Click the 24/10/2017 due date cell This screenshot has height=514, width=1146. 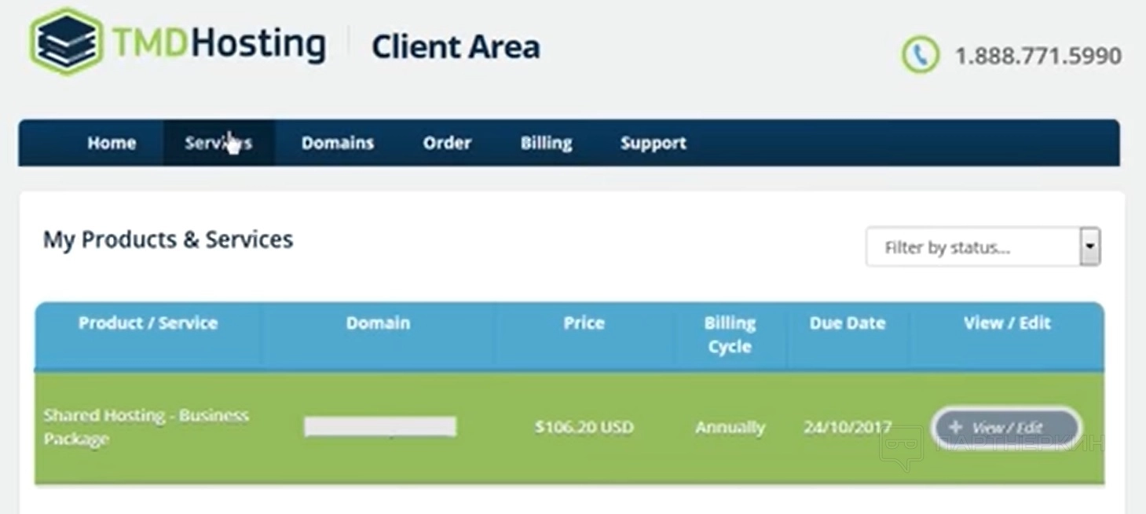pos(848,428)
